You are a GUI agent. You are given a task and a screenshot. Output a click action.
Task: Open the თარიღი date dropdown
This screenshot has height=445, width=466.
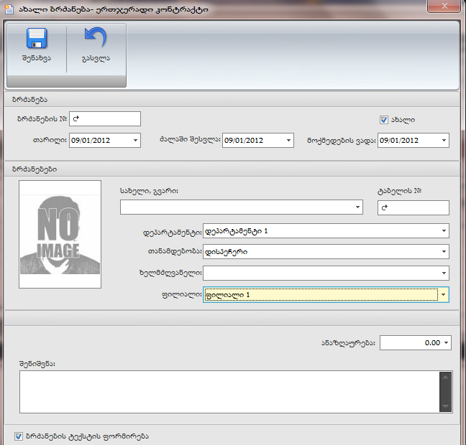pos(135,141)
